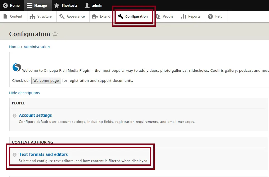Go to the Content admin section
The image size is (269, 177).
click(14, 16)
